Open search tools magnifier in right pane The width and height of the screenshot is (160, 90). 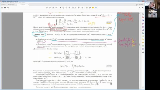(x=143, y=14)
